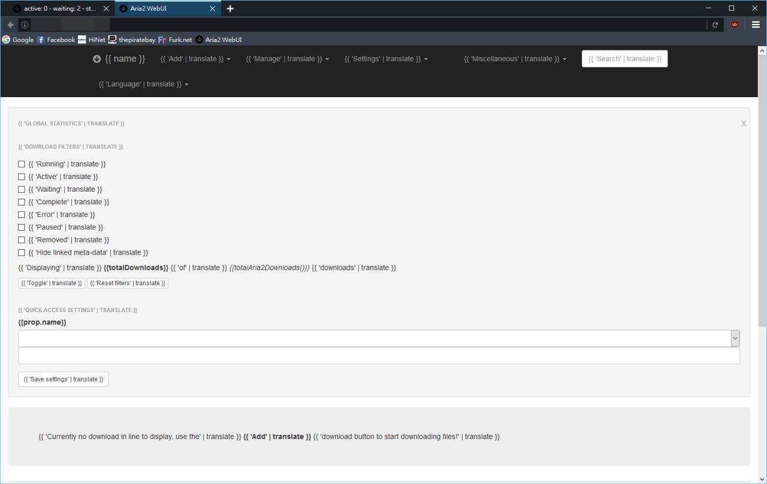This screenshot has width=767, height=484.
Task: Click the 'GLOBAL STATISTICS' heading text
Action: tap(71, 123)
